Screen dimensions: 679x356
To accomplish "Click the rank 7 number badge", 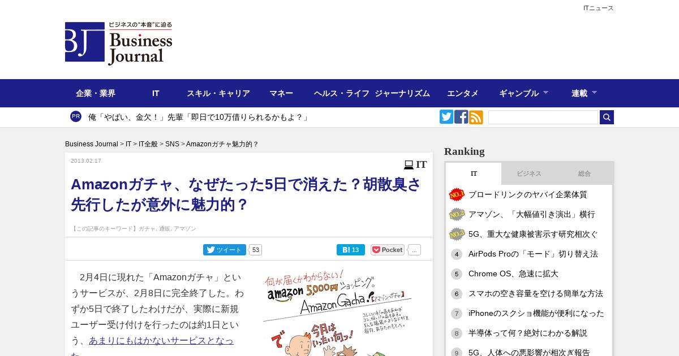I will tap(457, 314).
